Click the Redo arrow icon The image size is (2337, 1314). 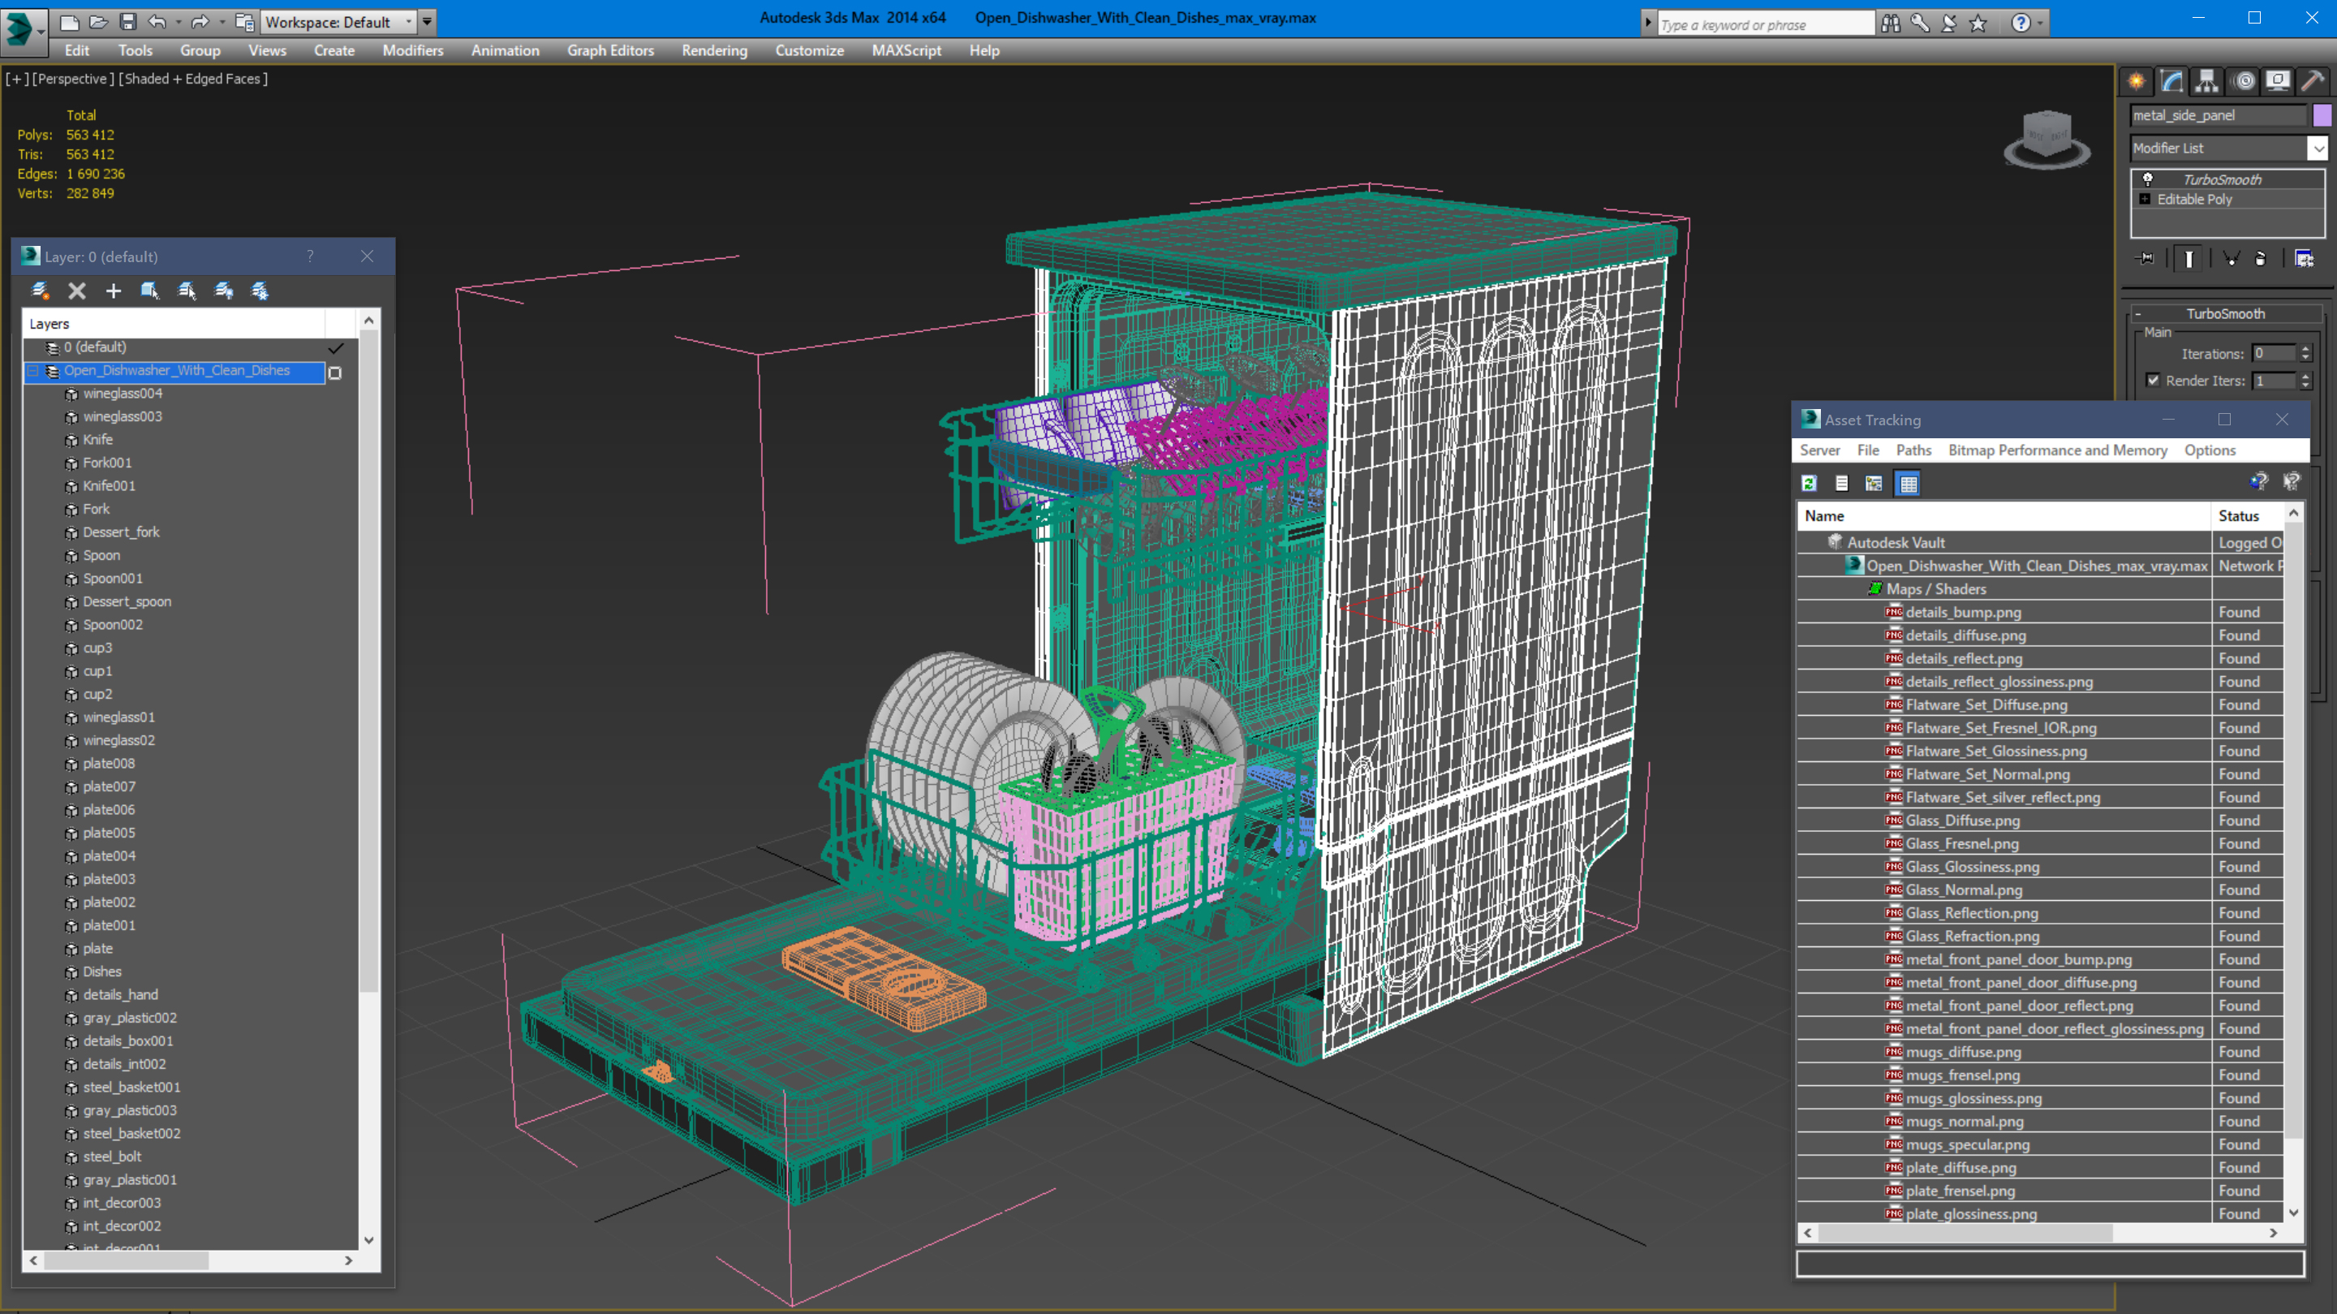(x=200, y=22)
